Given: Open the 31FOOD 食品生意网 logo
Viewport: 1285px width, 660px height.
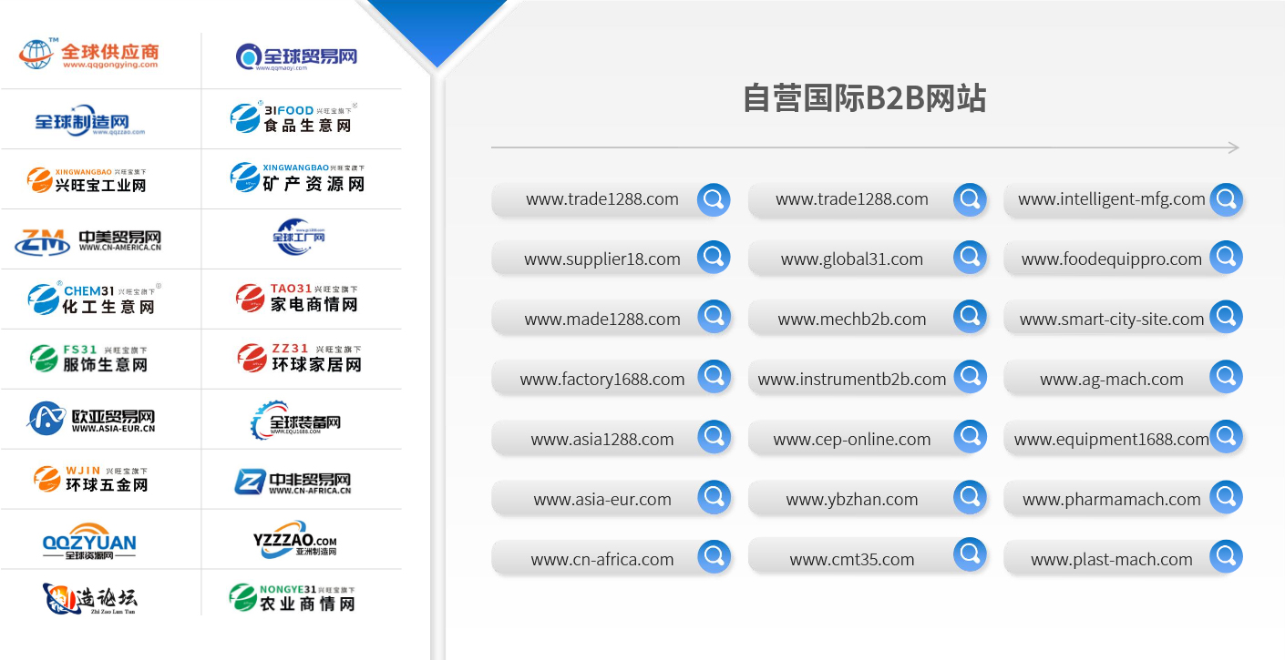Looking at the screenshot, I should point(293,117).
